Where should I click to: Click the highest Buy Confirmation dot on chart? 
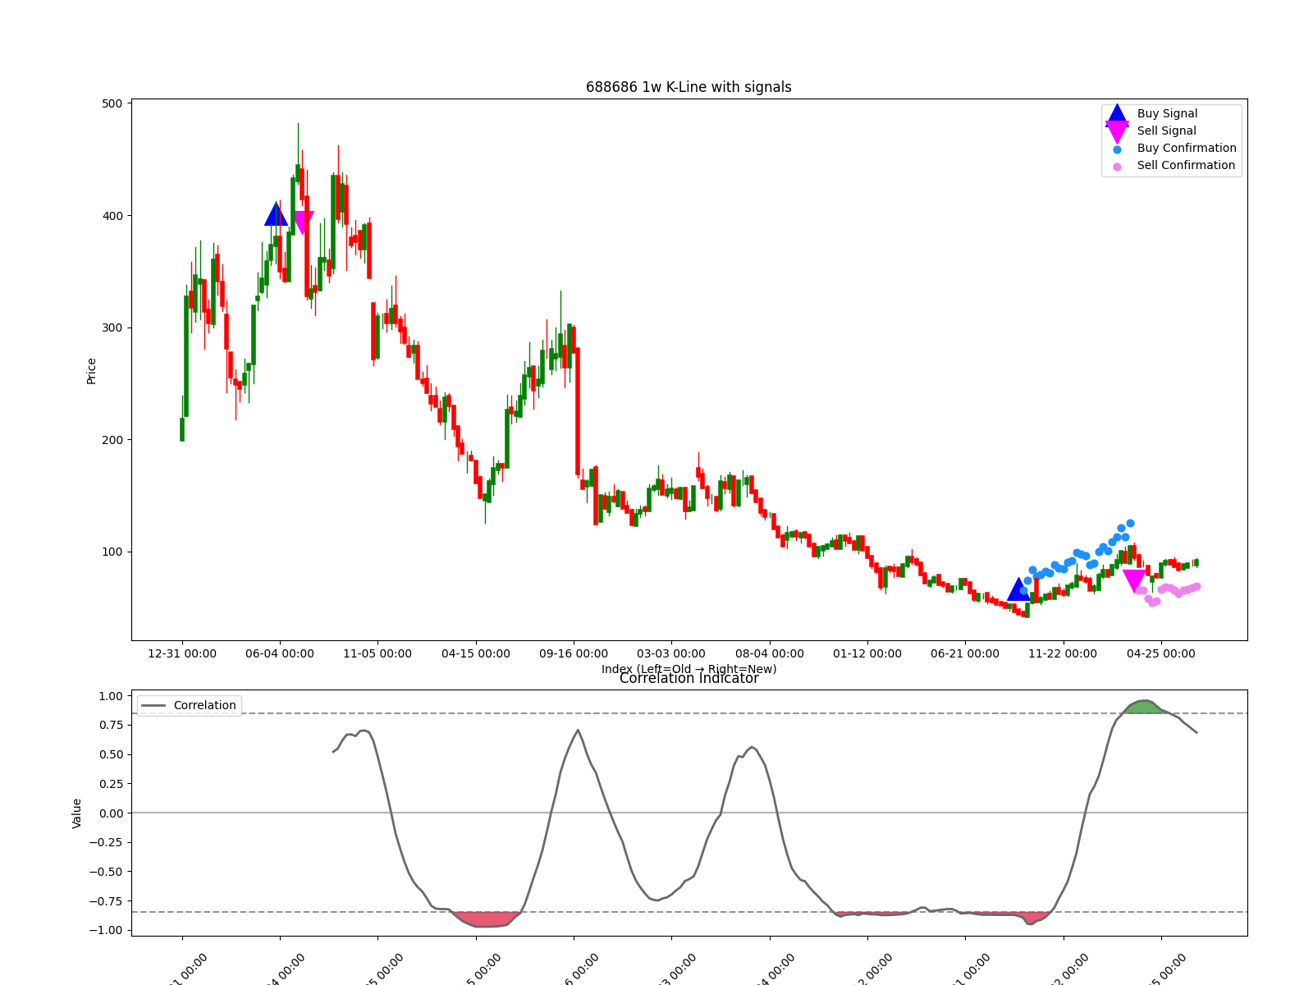(x=1130, y=523)
